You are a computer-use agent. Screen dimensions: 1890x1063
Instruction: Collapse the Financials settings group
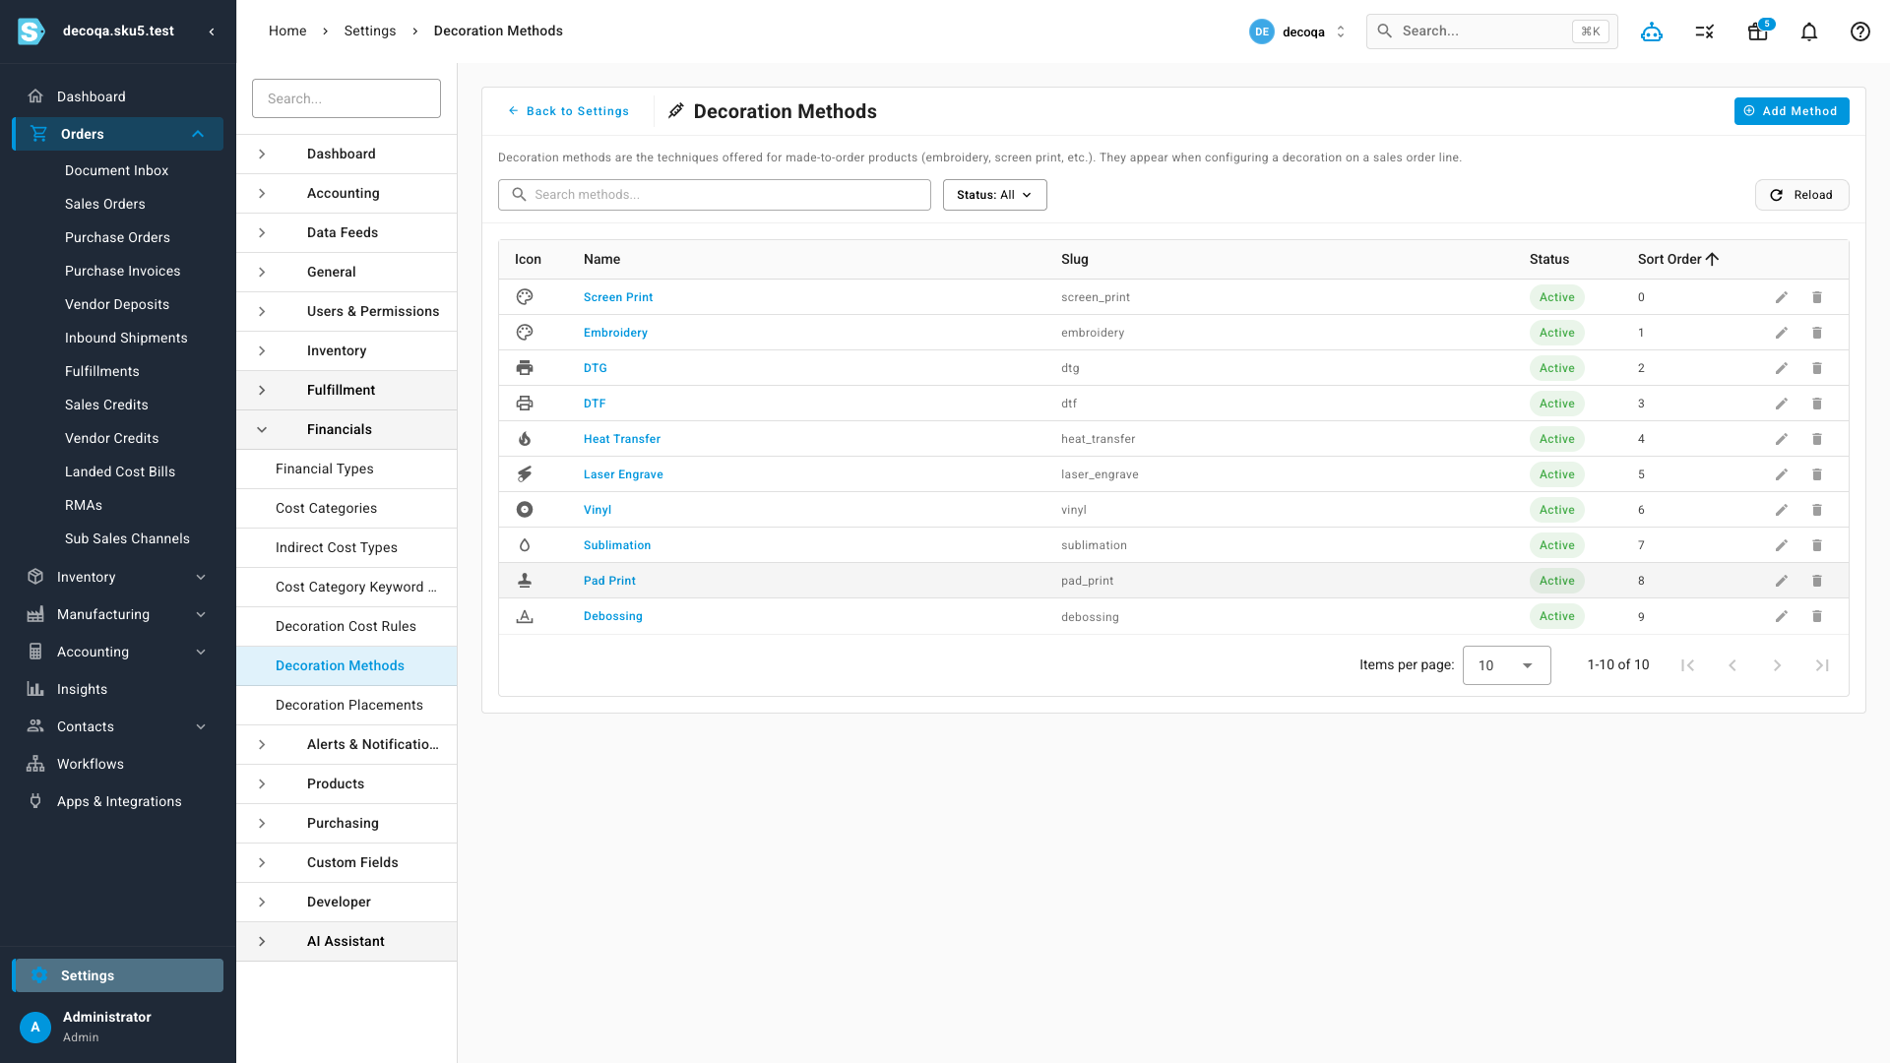click(x=346, y=429)
